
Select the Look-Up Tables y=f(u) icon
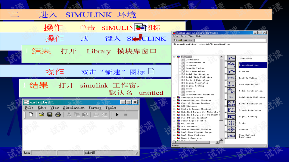231,78
